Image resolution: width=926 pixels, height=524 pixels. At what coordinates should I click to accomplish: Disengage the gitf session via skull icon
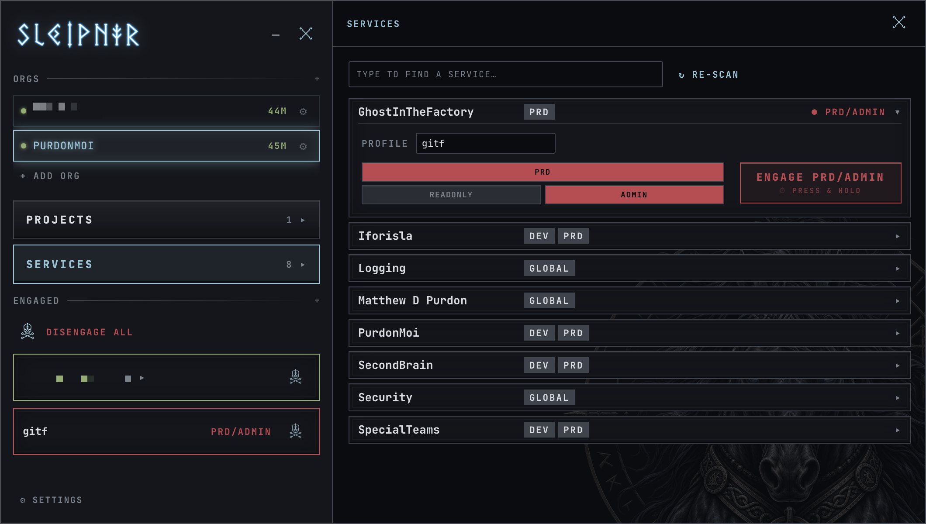(296, 431)
